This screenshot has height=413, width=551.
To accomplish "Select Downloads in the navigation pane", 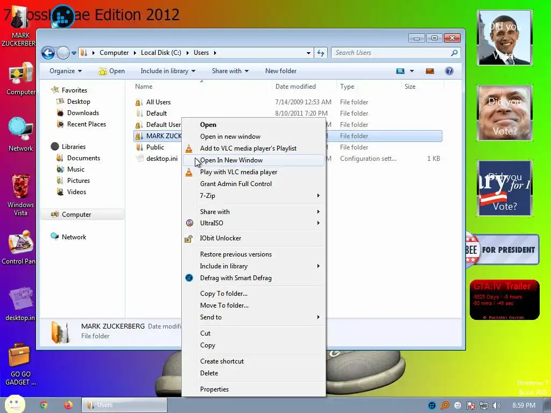I will tap(83, 113).
